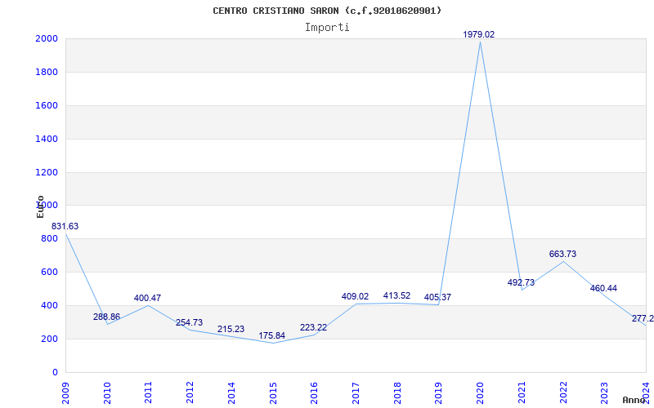Click the 409.02 data label

(x=355, y=296)
